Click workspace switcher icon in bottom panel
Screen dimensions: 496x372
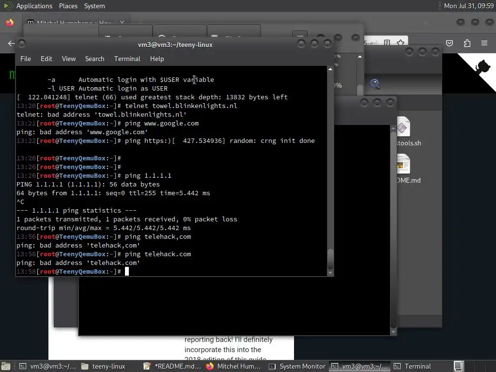tap(459, 366)
